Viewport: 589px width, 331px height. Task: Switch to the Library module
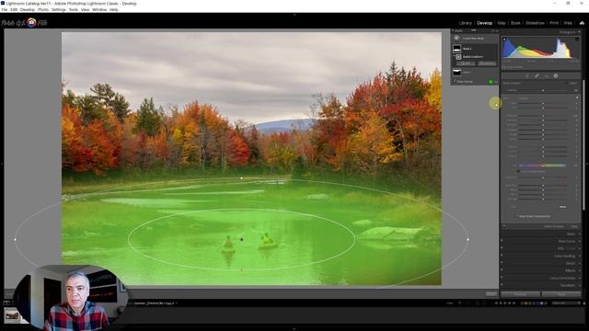tap(465, 23)
